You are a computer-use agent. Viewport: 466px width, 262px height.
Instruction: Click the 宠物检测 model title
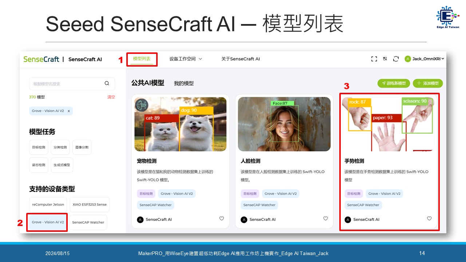[x=147, y=161]
